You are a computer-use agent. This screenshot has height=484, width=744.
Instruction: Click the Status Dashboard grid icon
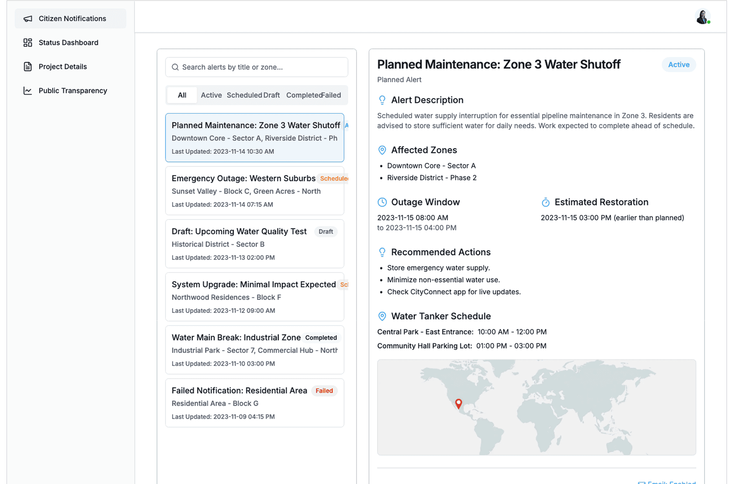click(x=28, y=43)
